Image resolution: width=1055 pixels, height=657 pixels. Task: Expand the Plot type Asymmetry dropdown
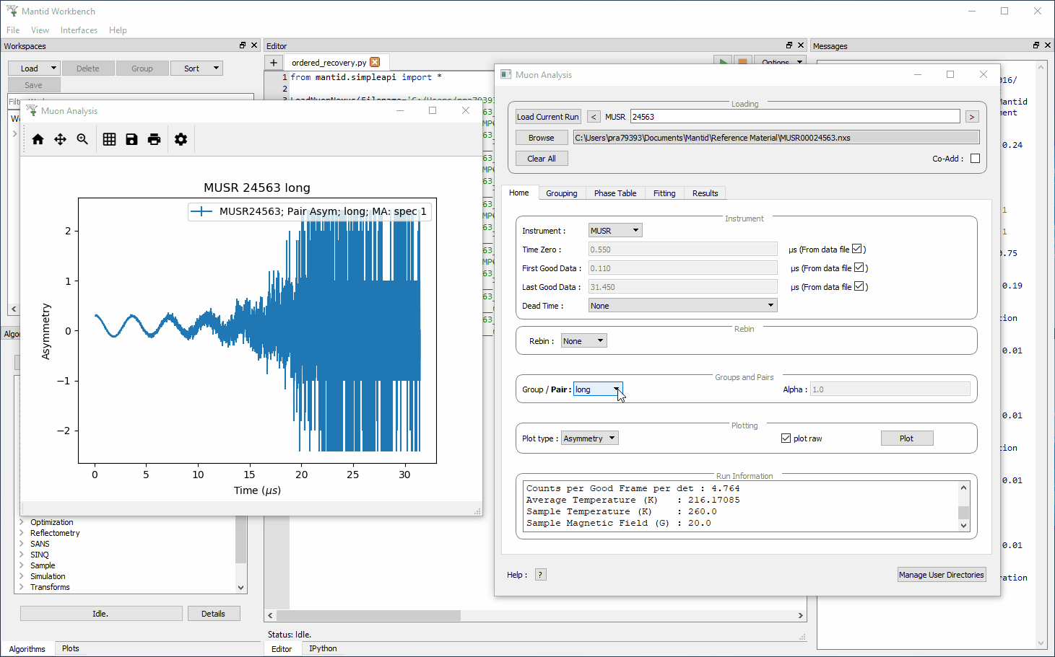click(x=590, y=438)
